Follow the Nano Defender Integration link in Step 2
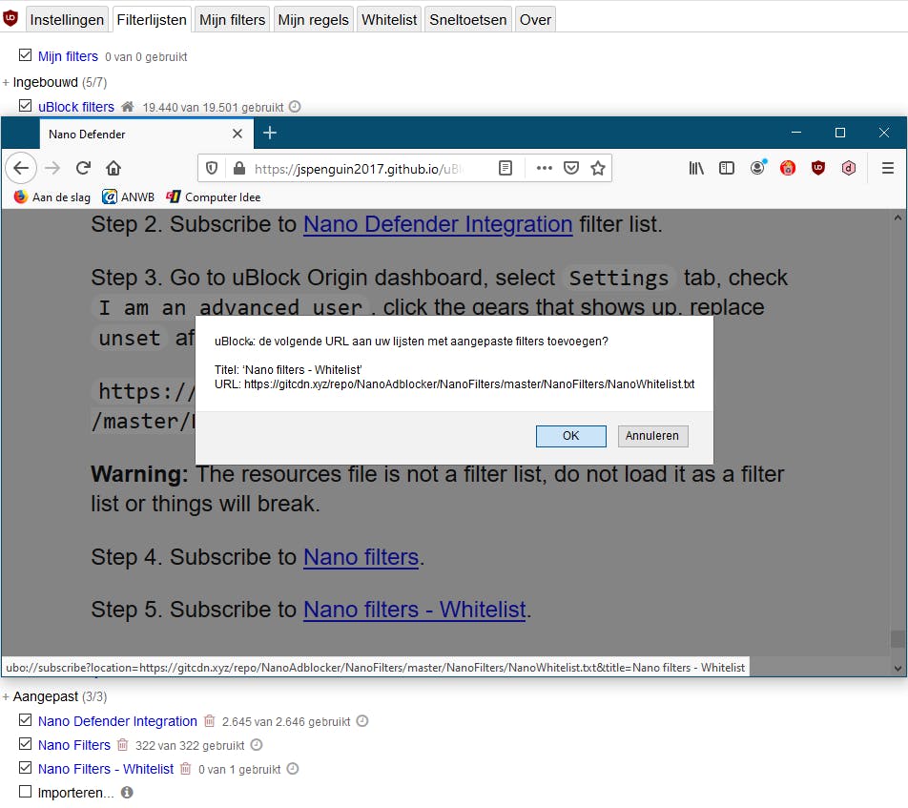The height and width of the screenshot is (808, 908). (x=438, y=225)
